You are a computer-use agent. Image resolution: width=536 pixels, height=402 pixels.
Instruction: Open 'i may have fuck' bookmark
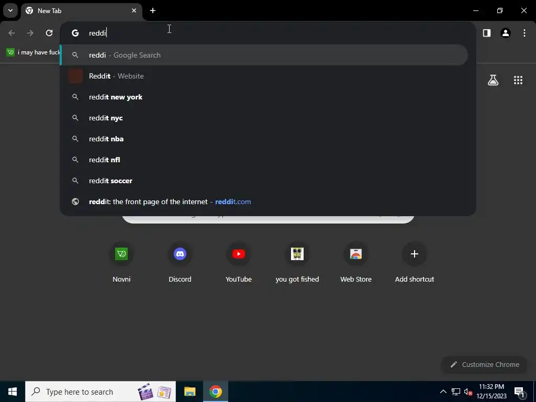(33, 52)
